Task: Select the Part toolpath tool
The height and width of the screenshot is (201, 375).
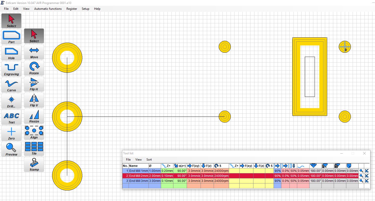Action: (11, 37)
